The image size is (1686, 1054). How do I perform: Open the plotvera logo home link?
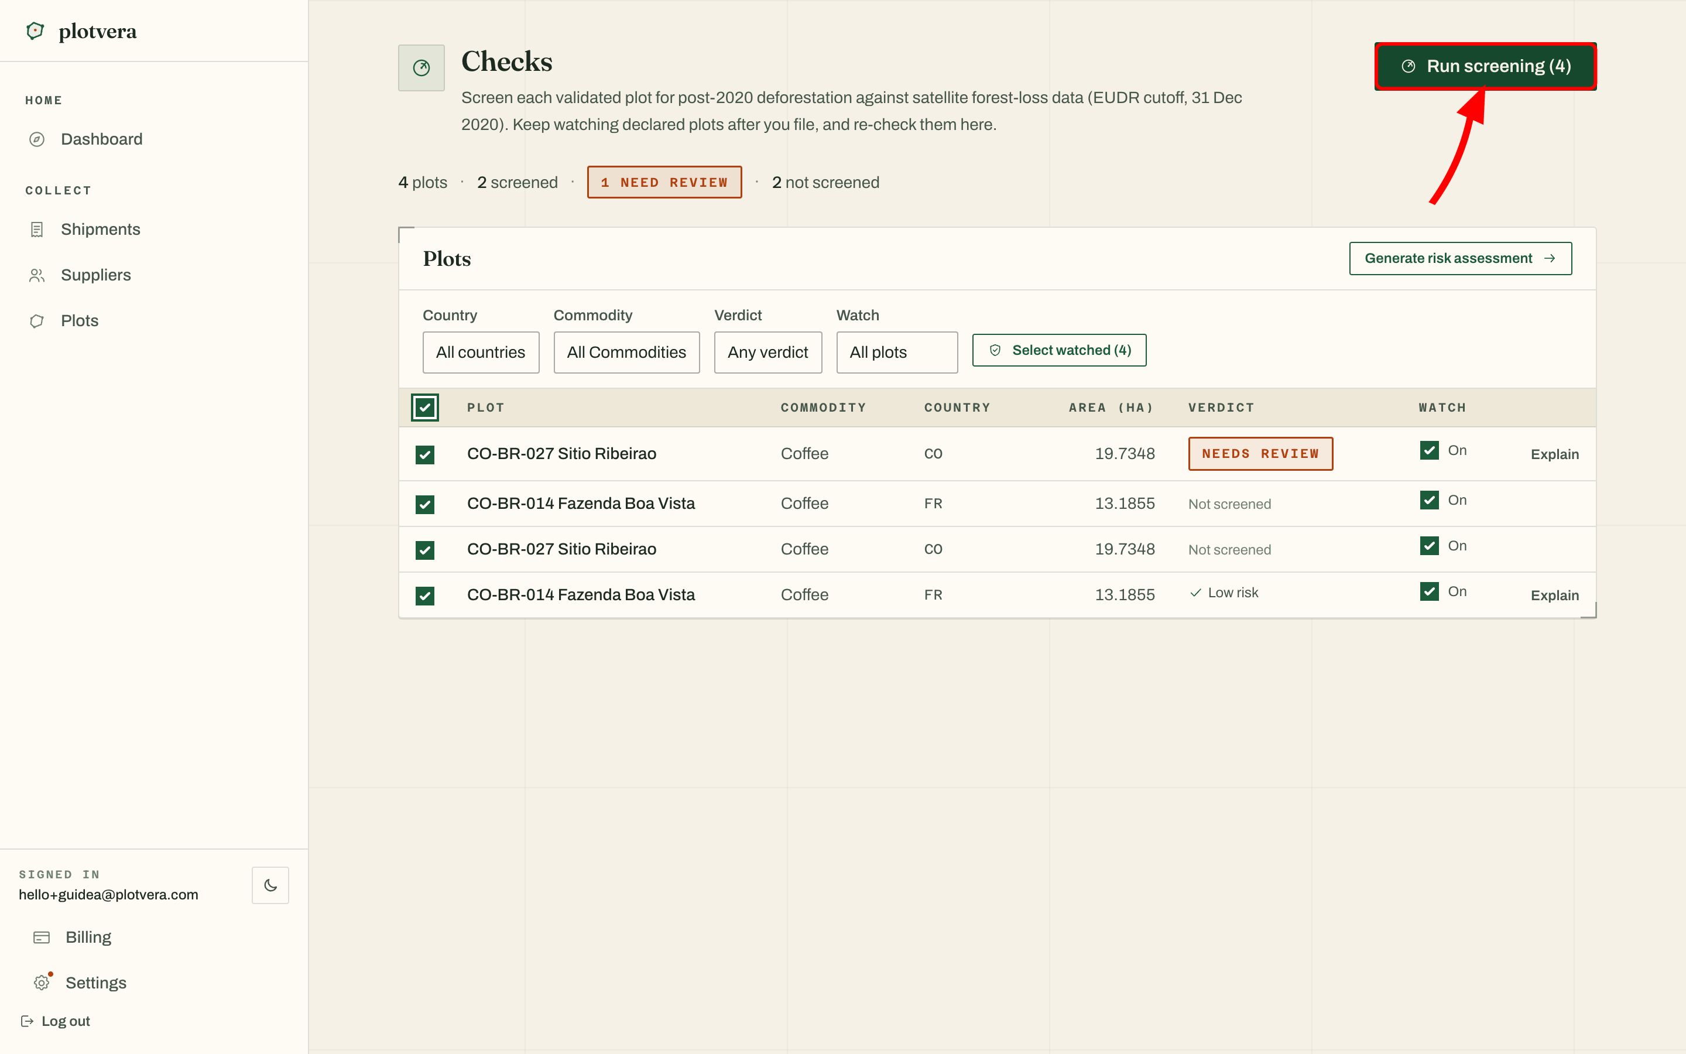click(x=81, y=30)
